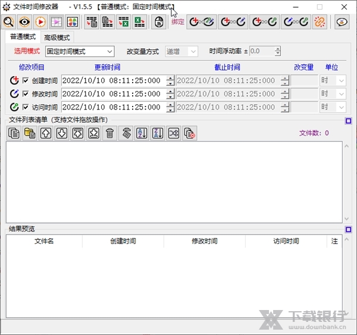Uncheck the 修改时间 checkbox
The height and width of the screenshot is (335, 357).
tap(26, 93)
